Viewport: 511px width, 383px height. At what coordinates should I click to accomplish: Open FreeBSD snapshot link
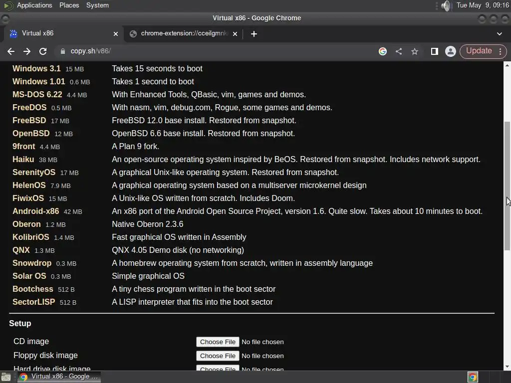(x=29, y=121)
